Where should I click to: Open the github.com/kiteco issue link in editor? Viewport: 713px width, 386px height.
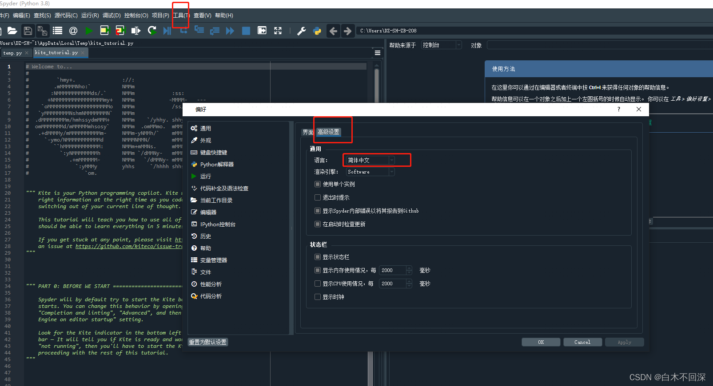(x=129, y=246)
